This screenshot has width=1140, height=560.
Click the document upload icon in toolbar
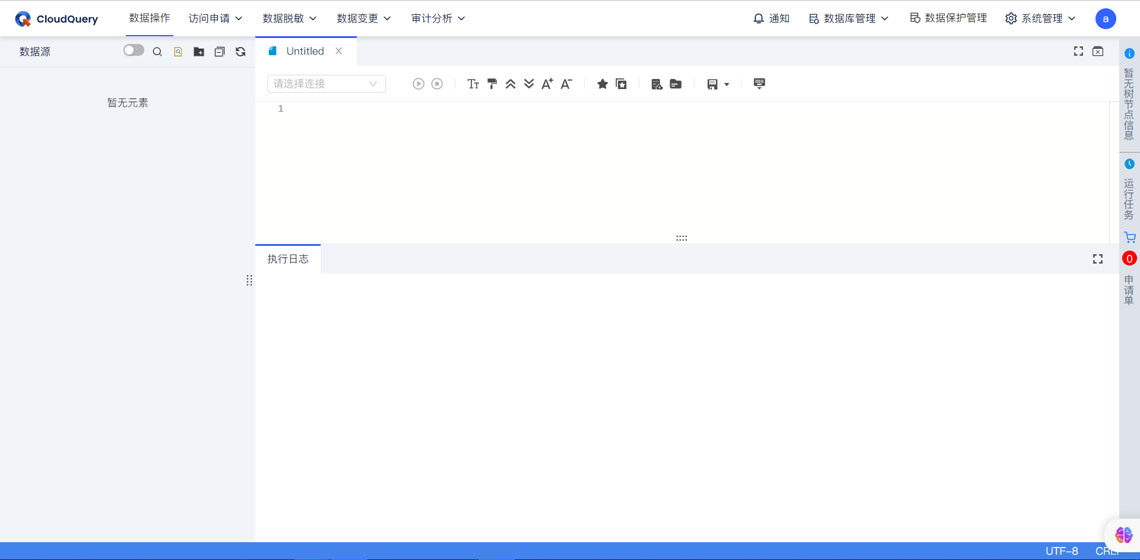(657, 84)
